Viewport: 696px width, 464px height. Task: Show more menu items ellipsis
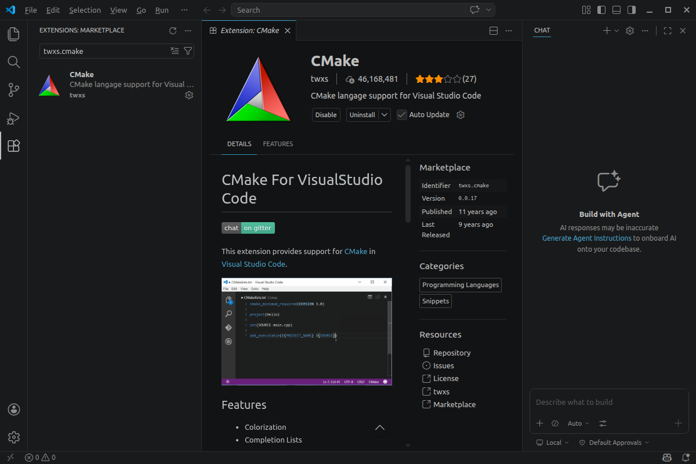tap(184, 10)
